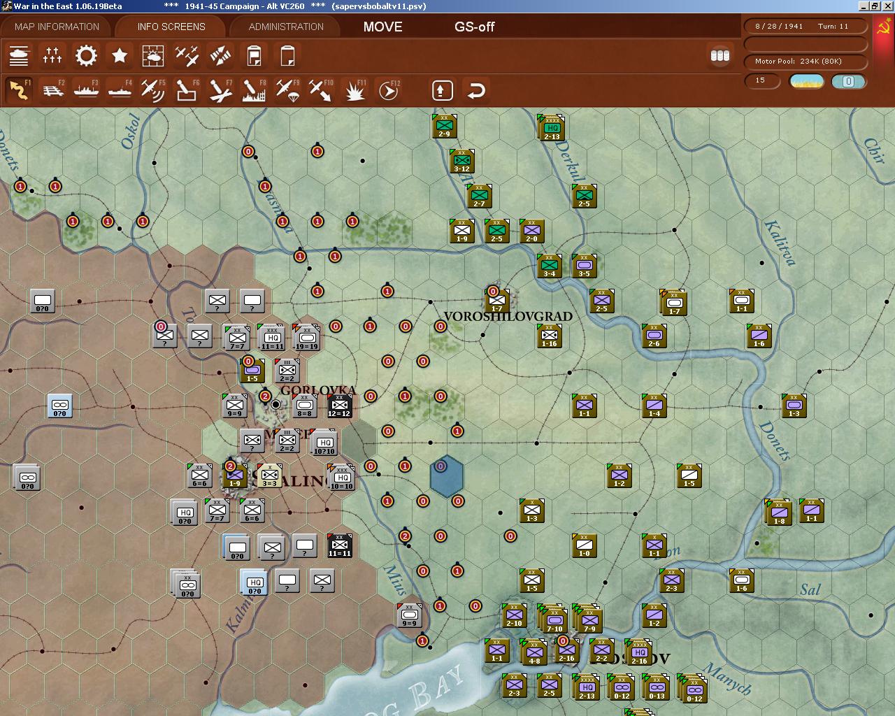Screen dimensions: 895x716
Task: Select the F7 bomb airfield mode icon
Action: pos(220,90)
